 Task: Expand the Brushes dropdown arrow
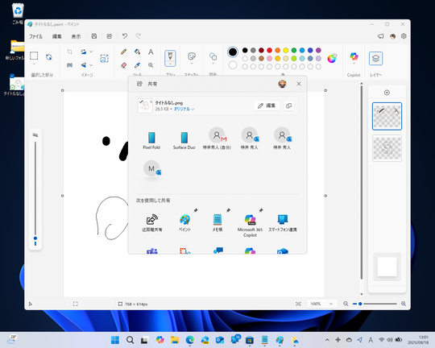click(170, 64)
